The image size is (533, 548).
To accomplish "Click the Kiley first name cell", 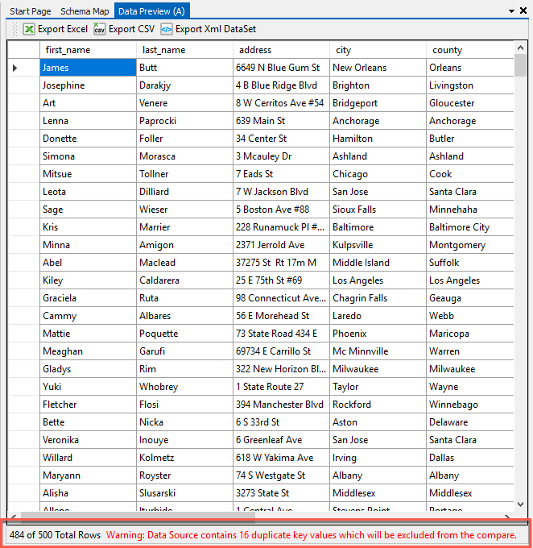I will (x=88, y=280).
